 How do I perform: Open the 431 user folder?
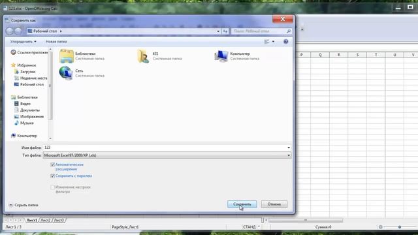[143, 56]
